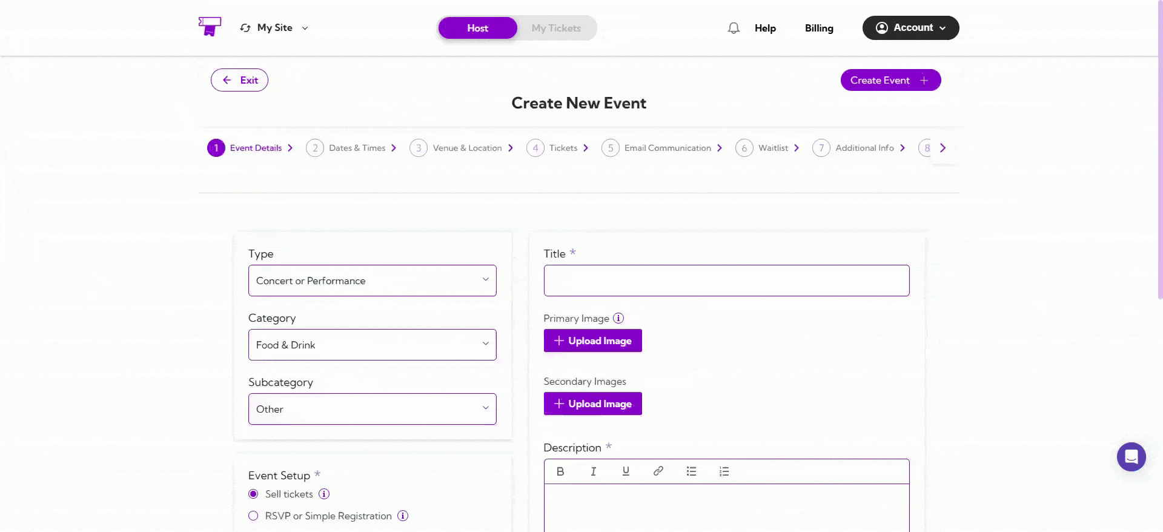Toggle underline formatting in Description
Screen dimensions: 1163x532
(x=626, y=471)
